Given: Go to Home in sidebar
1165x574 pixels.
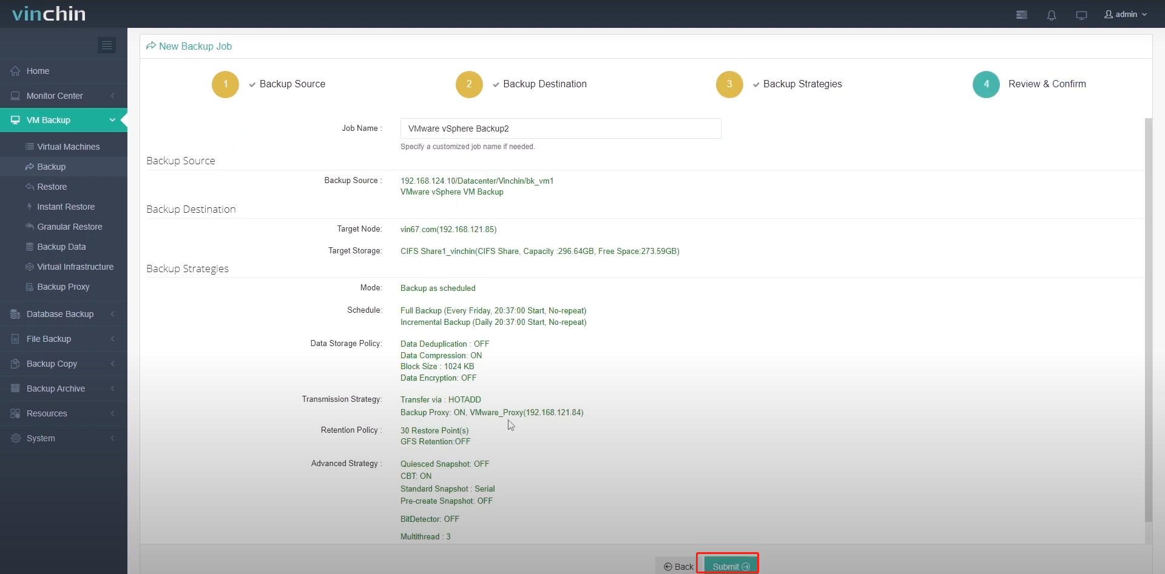Looking at the screenshot, I should coord(64,71).
